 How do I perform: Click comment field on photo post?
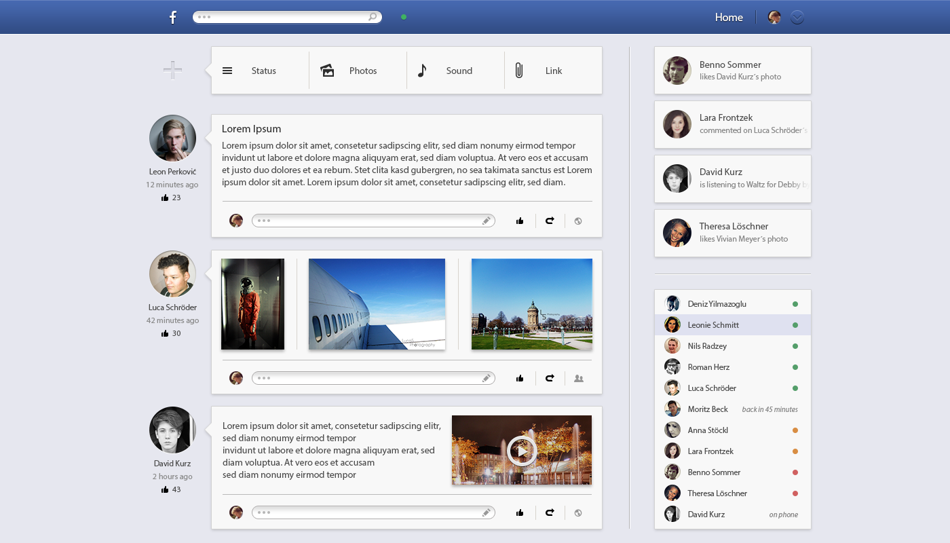373,378
